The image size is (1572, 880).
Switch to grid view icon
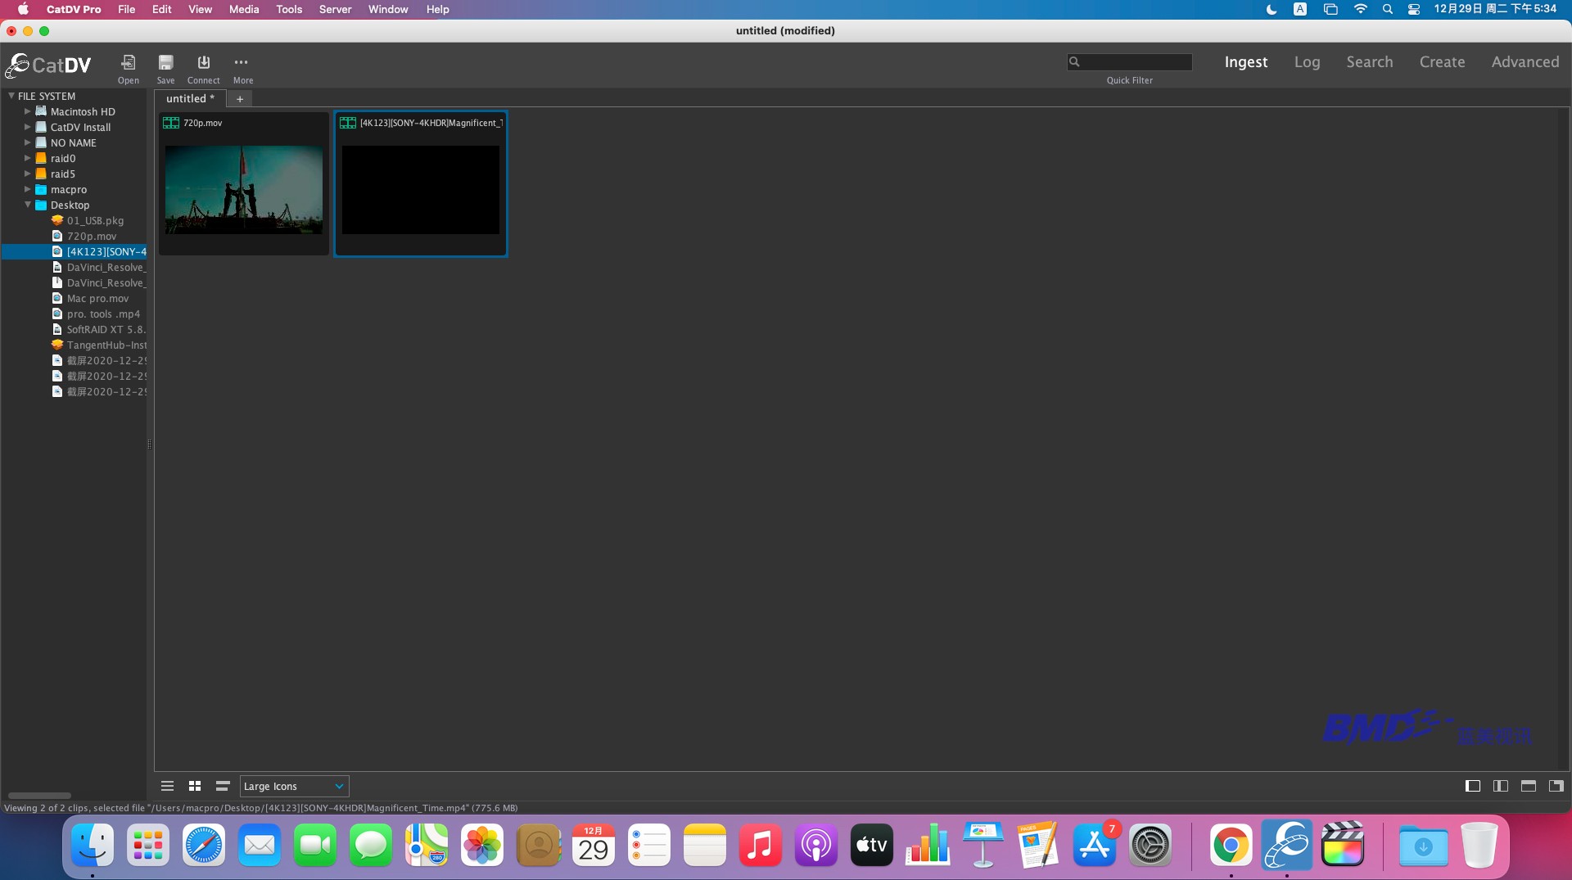coord(195,786)
